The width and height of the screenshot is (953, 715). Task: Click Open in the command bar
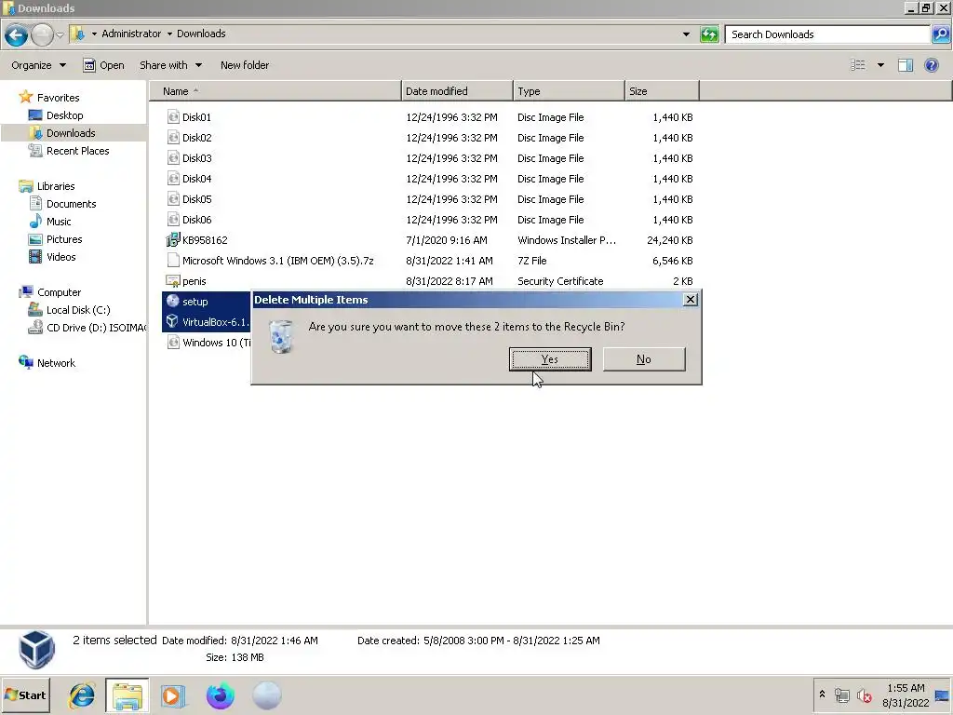coord(103,65)
